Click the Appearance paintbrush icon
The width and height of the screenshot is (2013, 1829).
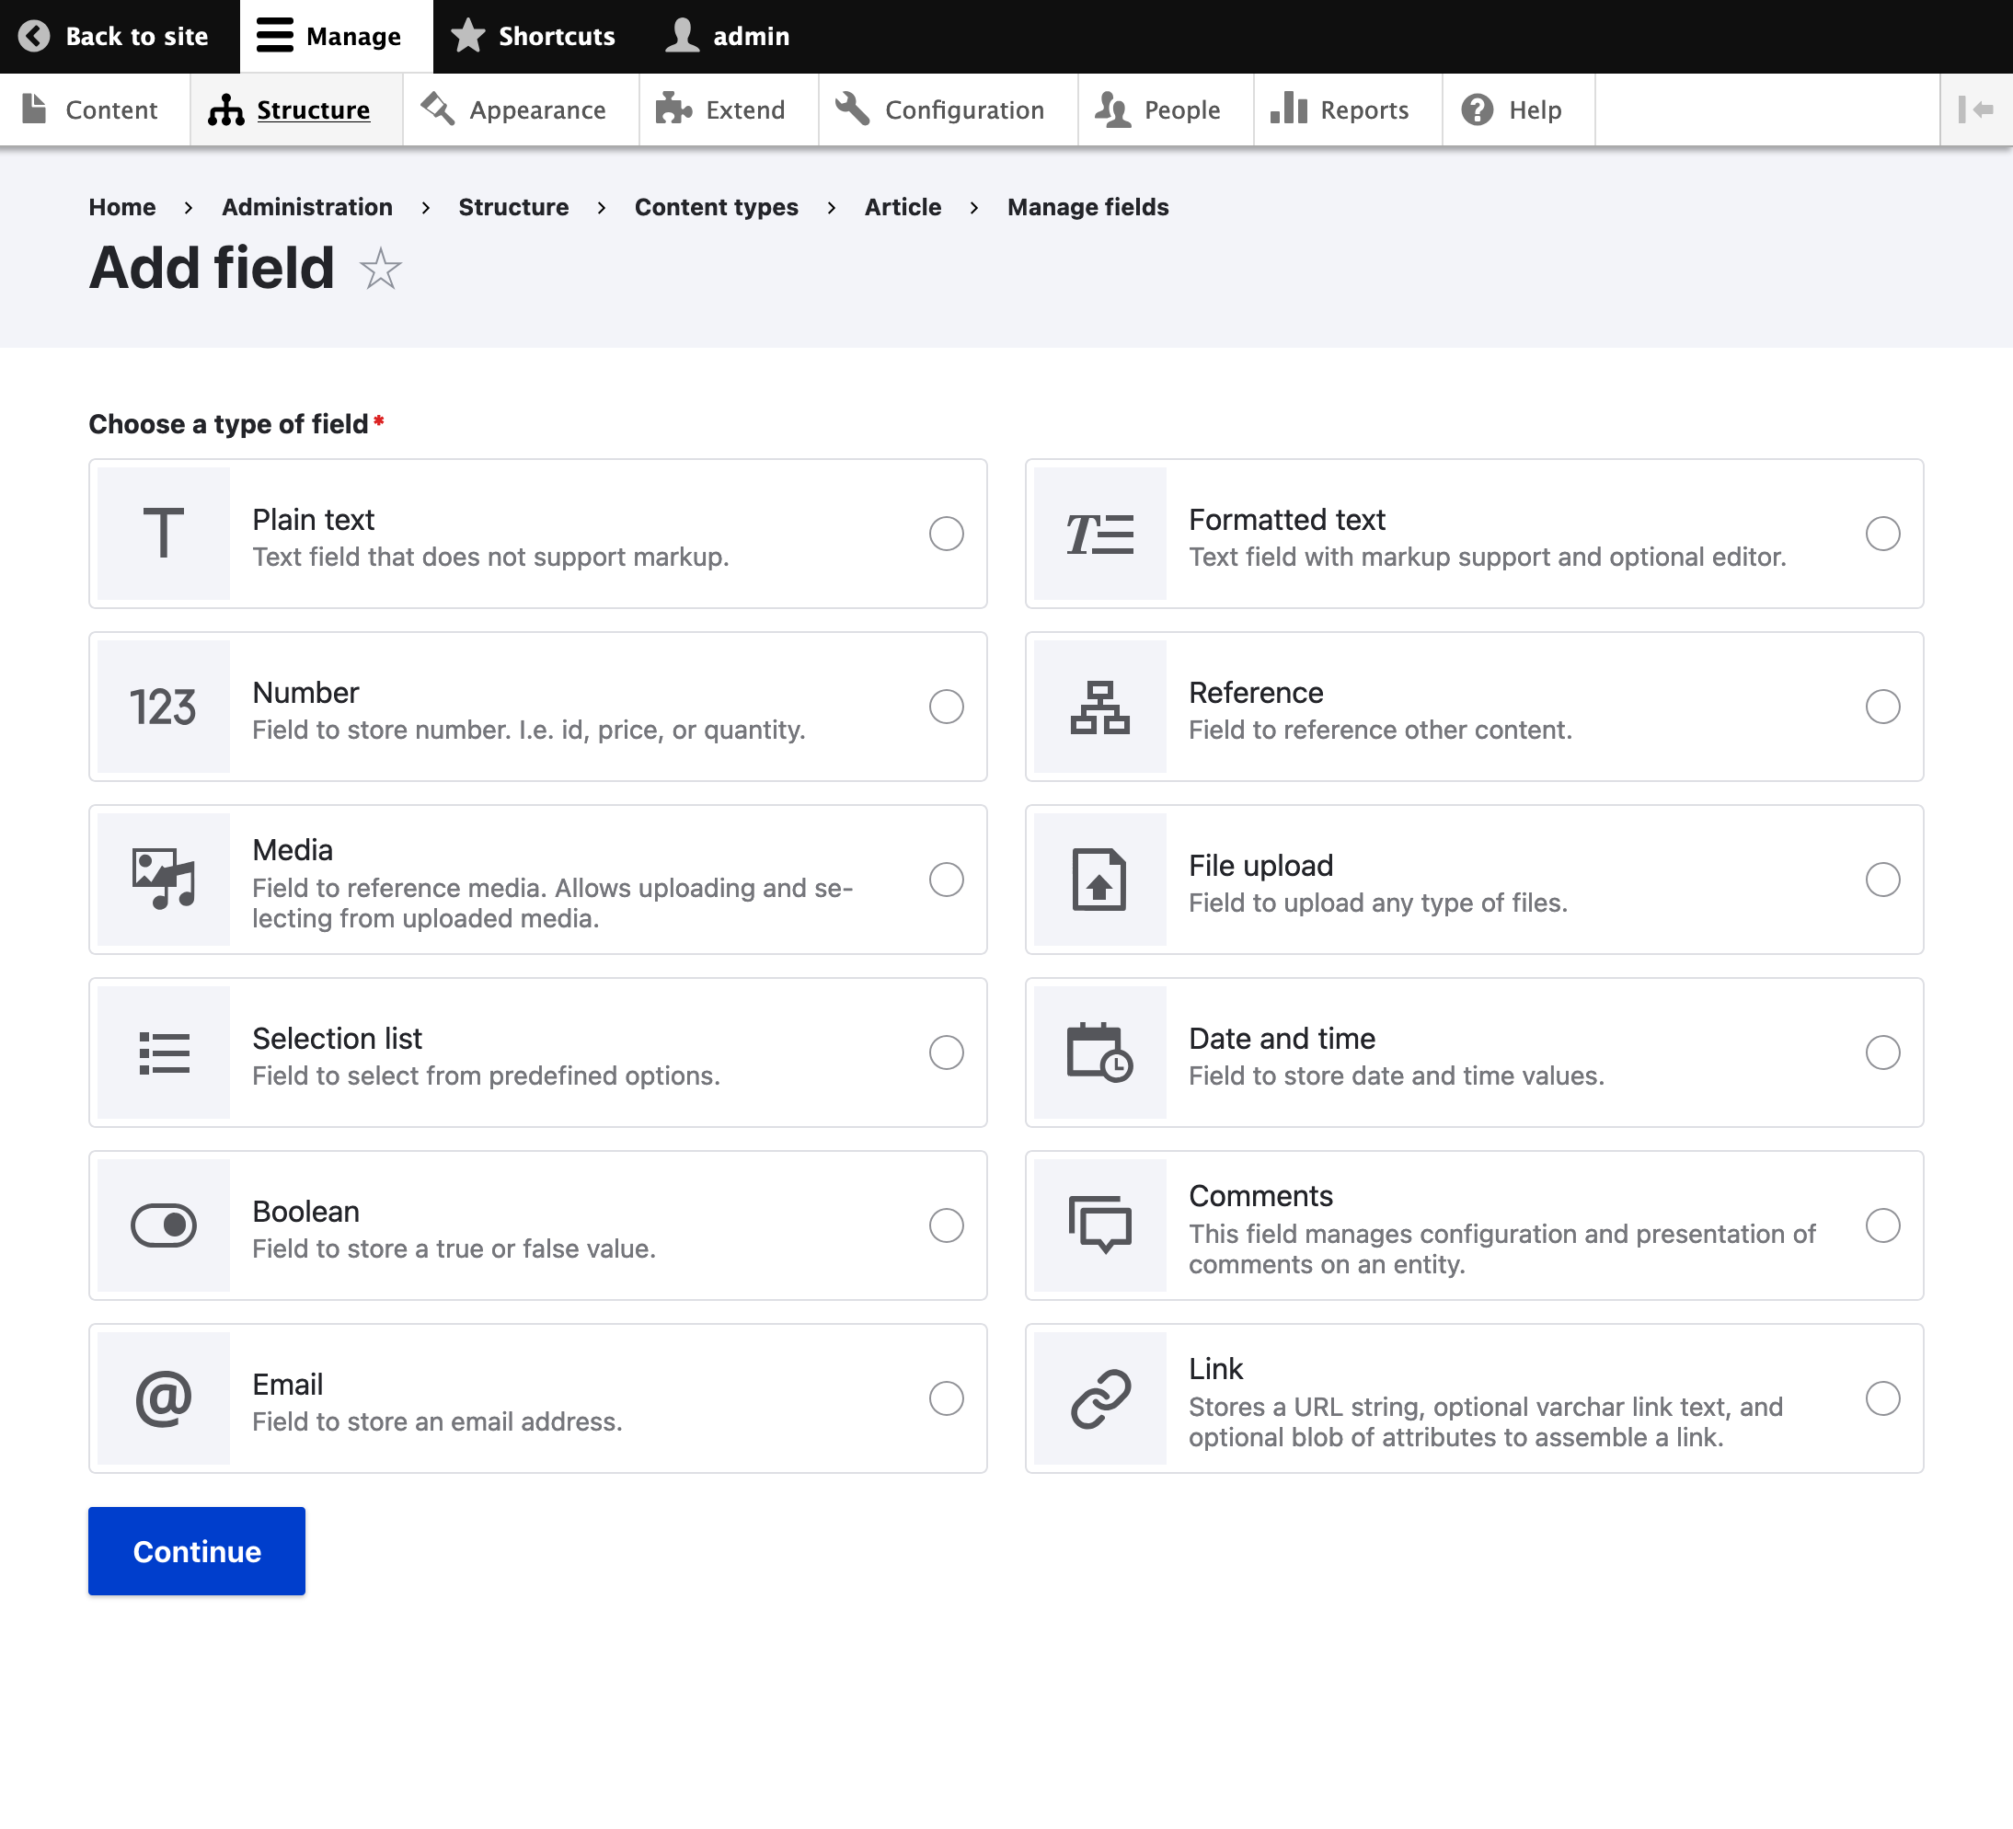click(x=437, y=109)
